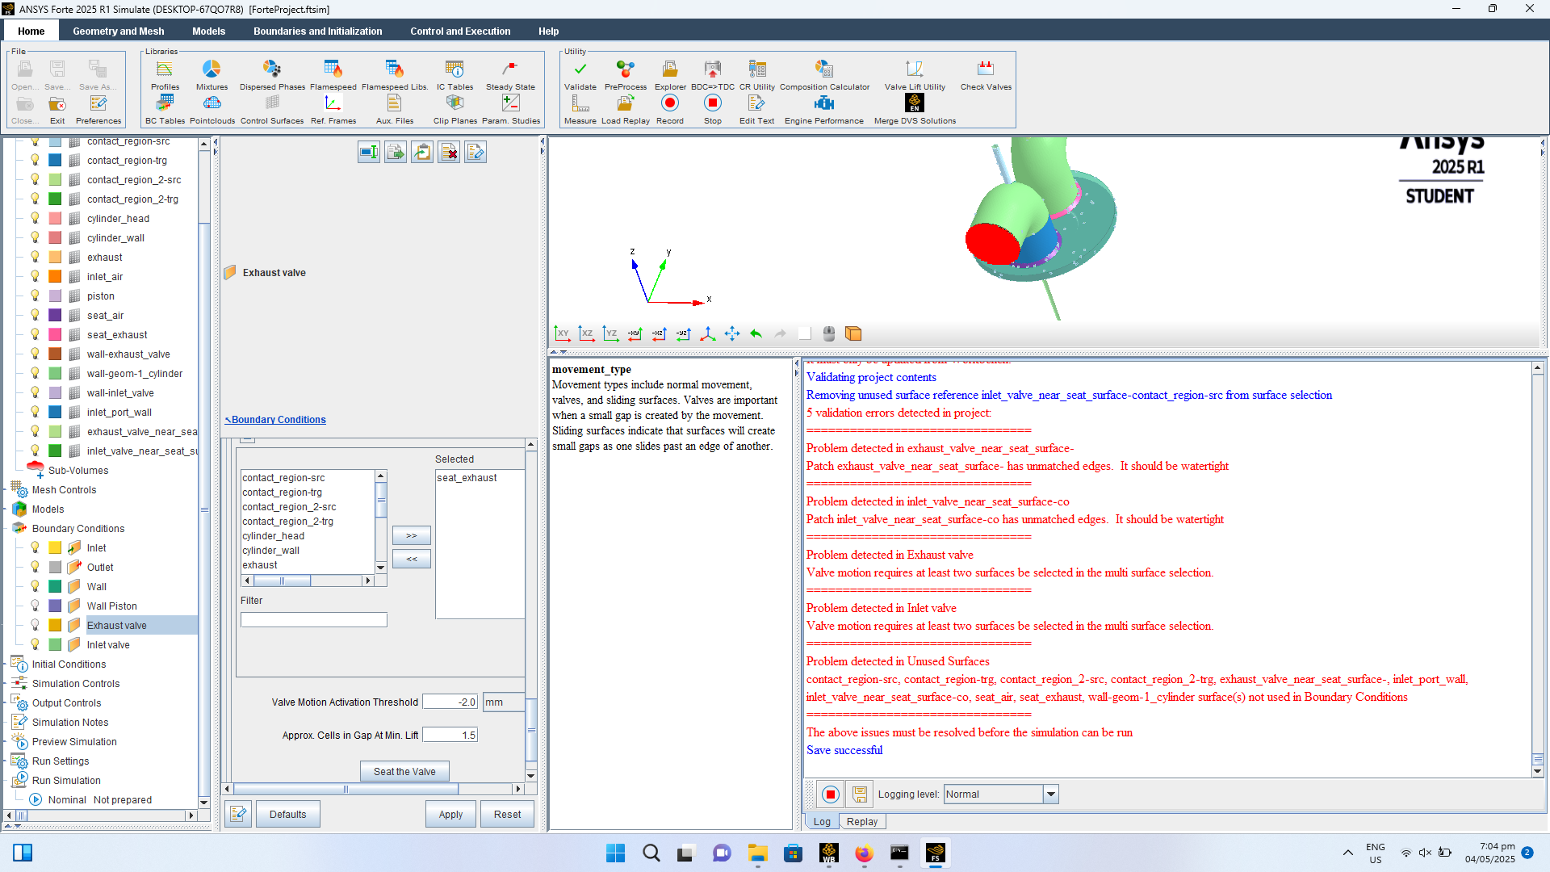The width and height of the screenshot is (1550, 872).
Task: Open Dispersed Phases library
Action: tap(272, 75)
